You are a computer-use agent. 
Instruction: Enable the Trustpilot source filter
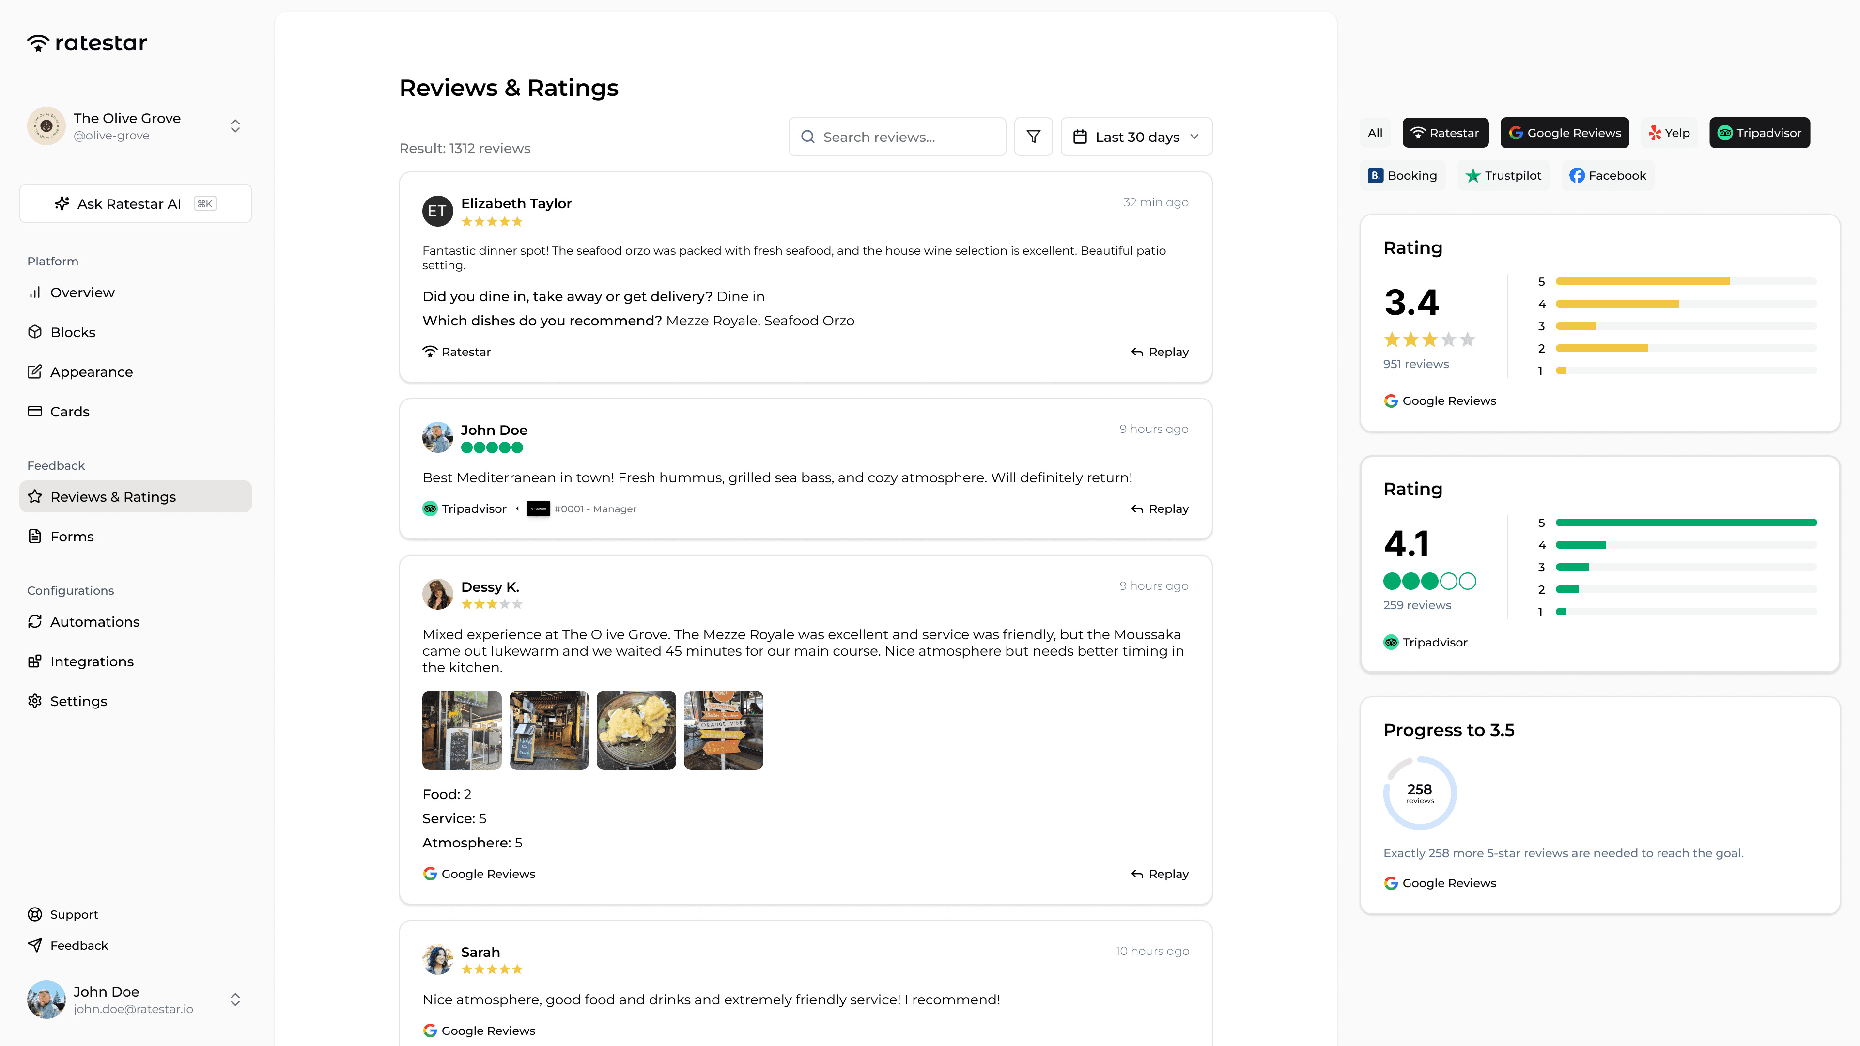1503,175
